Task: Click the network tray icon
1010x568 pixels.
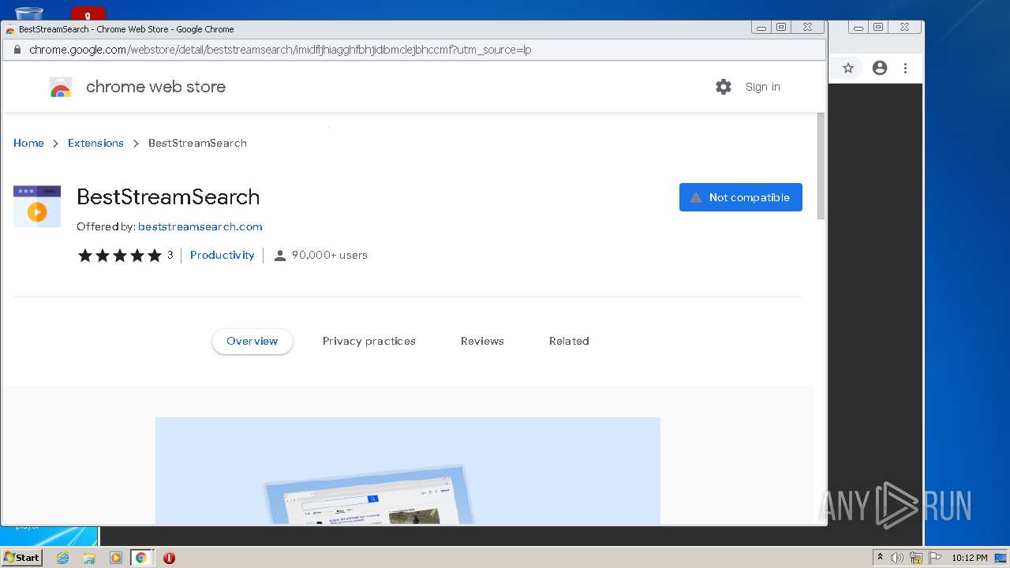Action: 916,558
